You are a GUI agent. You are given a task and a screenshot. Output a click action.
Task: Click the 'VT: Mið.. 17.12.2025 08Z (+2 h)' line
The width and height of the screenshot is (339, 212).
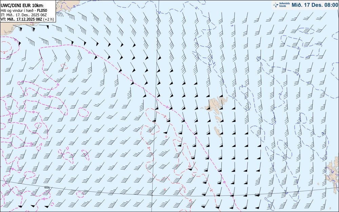[27, 19]
